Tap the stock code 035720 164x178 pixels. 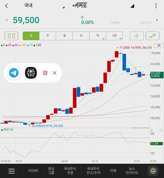[146, 23]
